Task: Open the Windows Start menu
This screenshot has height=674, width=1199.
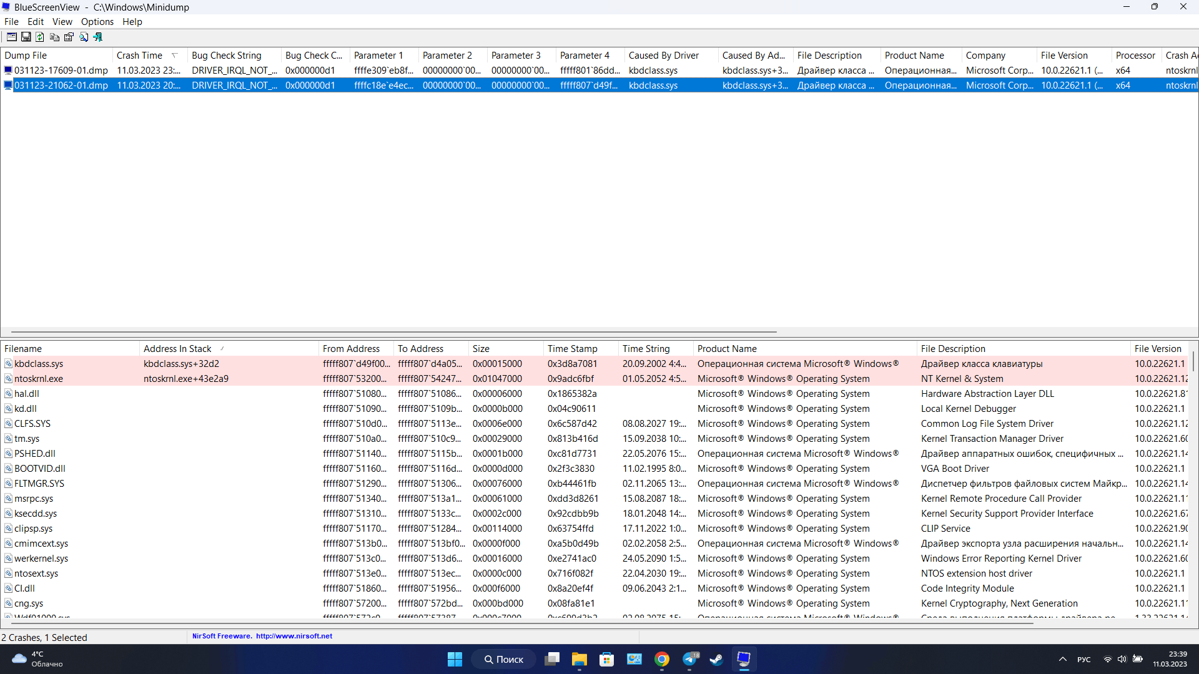Action: click(455, 659)
